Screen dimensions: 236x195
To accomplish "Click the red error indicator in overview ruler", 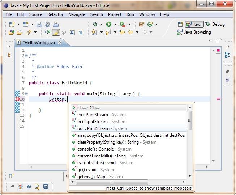I will (218, 50).
